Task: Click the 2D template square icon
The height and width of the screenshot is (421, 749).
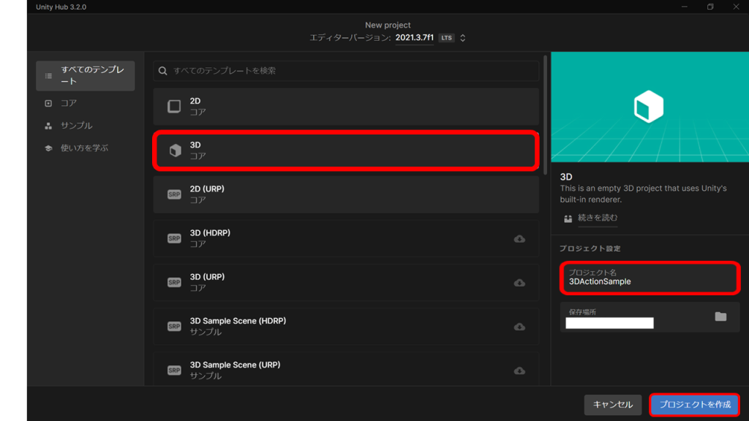Action: (174, 107)
